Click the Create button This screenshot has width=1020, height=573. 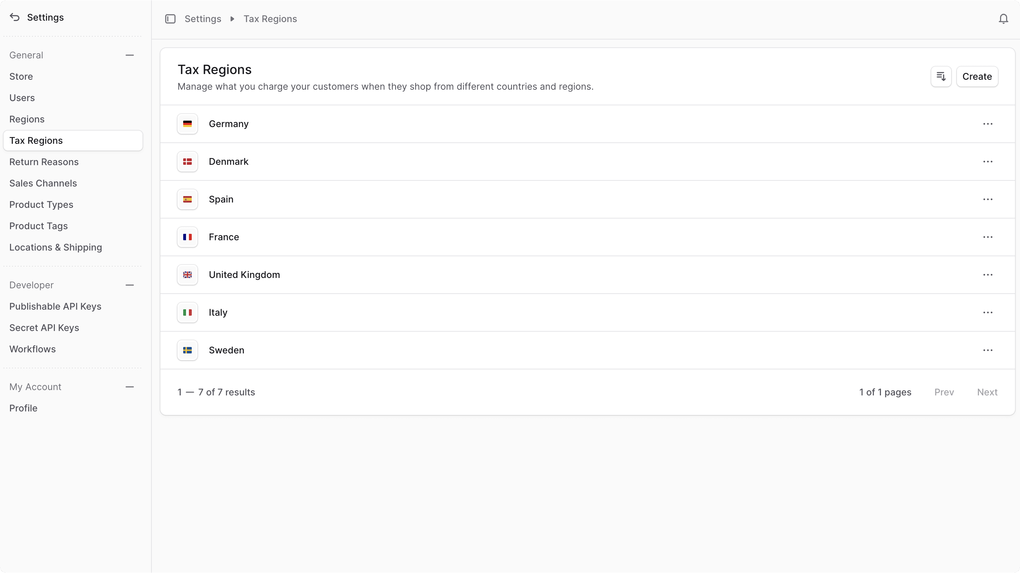pyautogui.click(x=977, y=76)
